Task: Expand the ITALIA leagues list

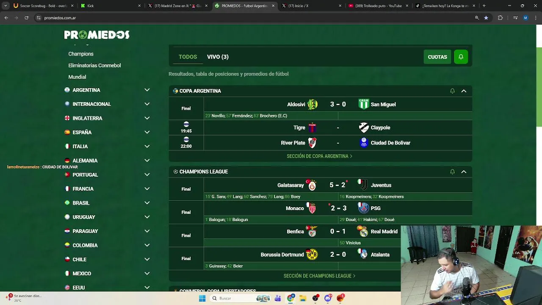Action: (147, 146)
